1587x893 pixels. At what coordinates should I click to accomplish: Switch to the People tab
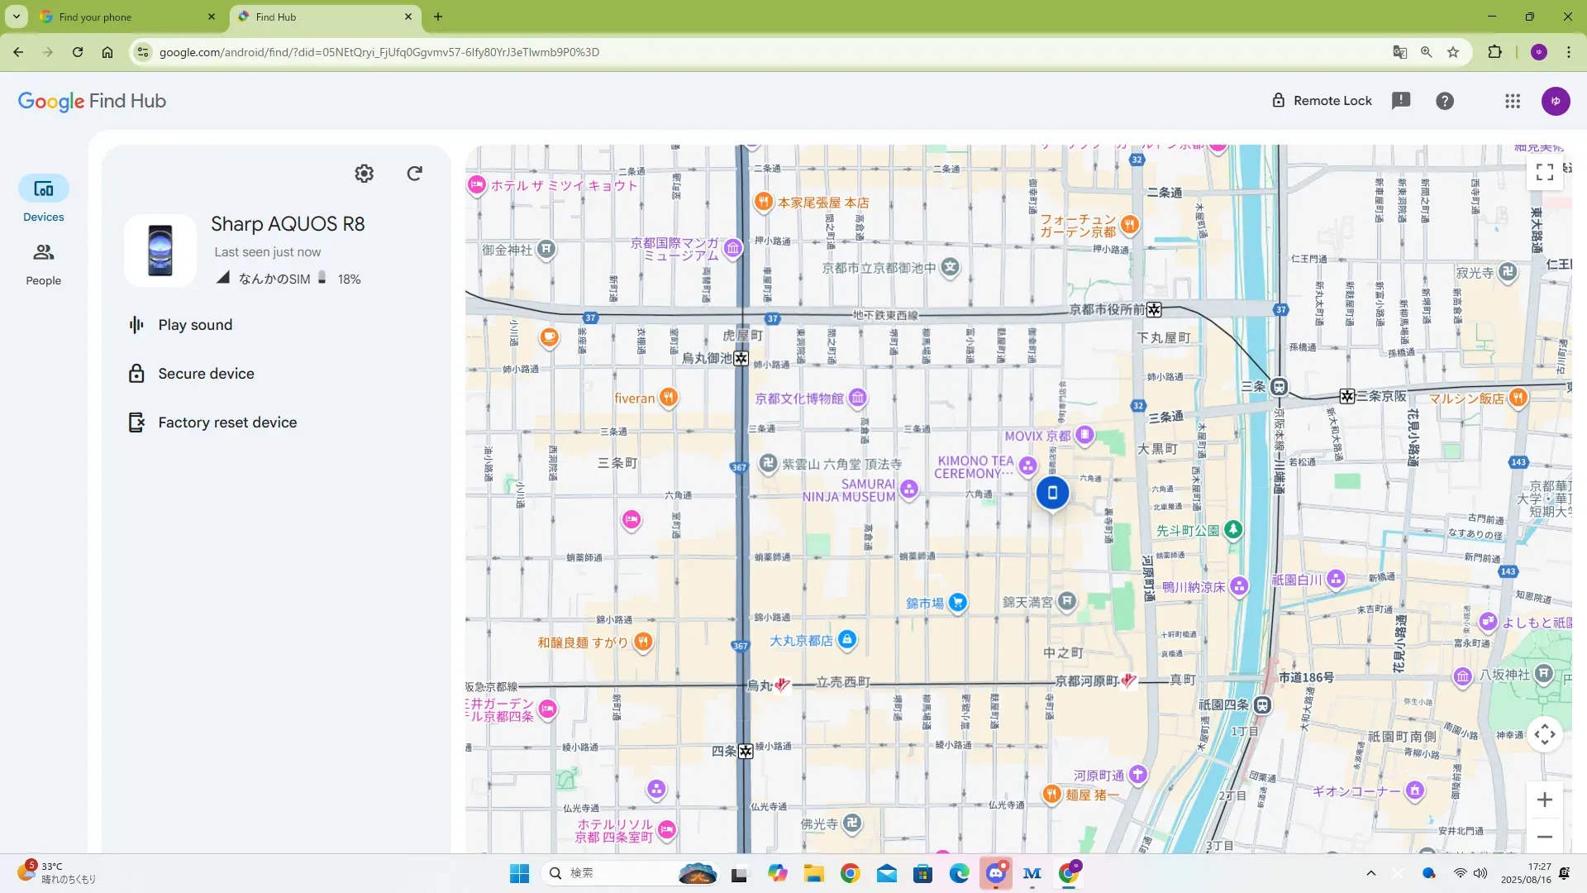click(43, 263)
